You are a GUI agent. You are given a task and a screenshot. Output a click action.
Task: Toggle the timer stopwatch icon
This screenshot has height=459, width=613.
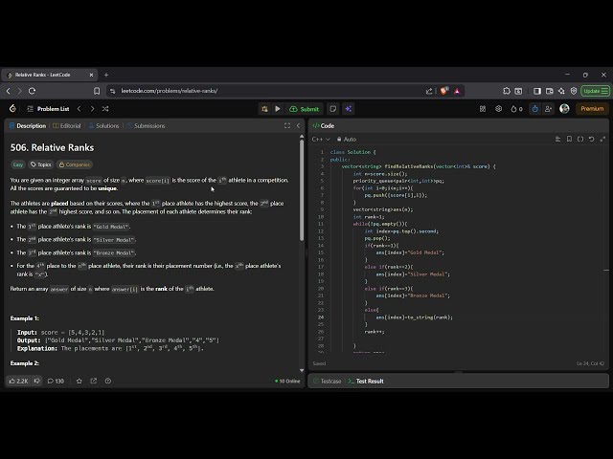(535, 109)
